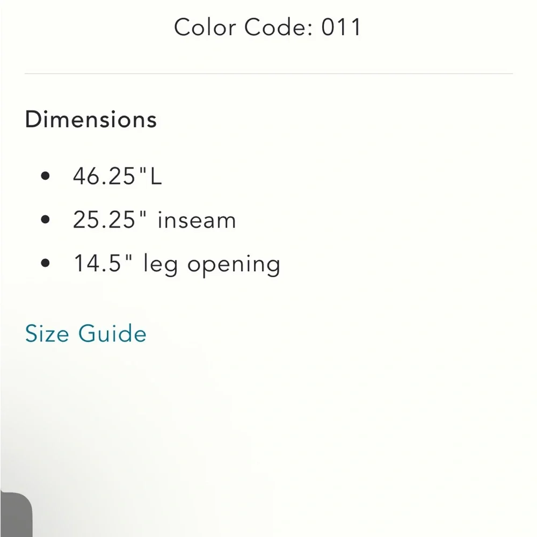Viewport: 537px width, 537px height.
Task: Click the 25.25 inseam number
Action: (x=105, y=220)
